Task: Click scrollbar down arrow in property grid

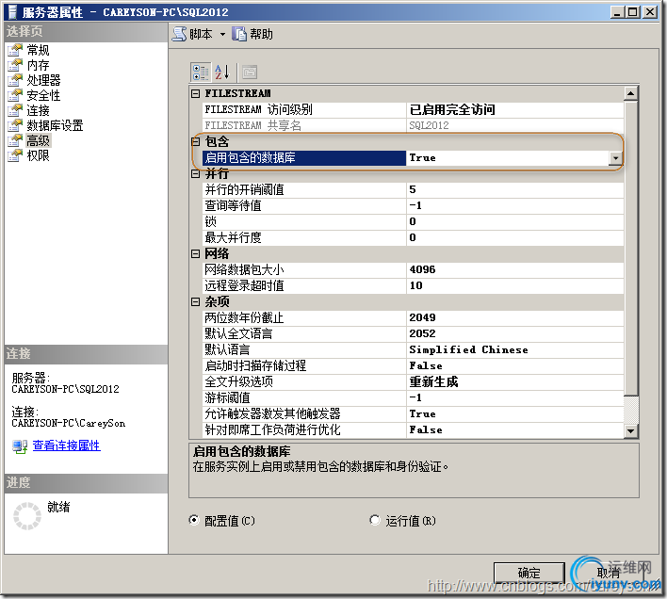Action: pyautogui.click(x=631, y=431)
